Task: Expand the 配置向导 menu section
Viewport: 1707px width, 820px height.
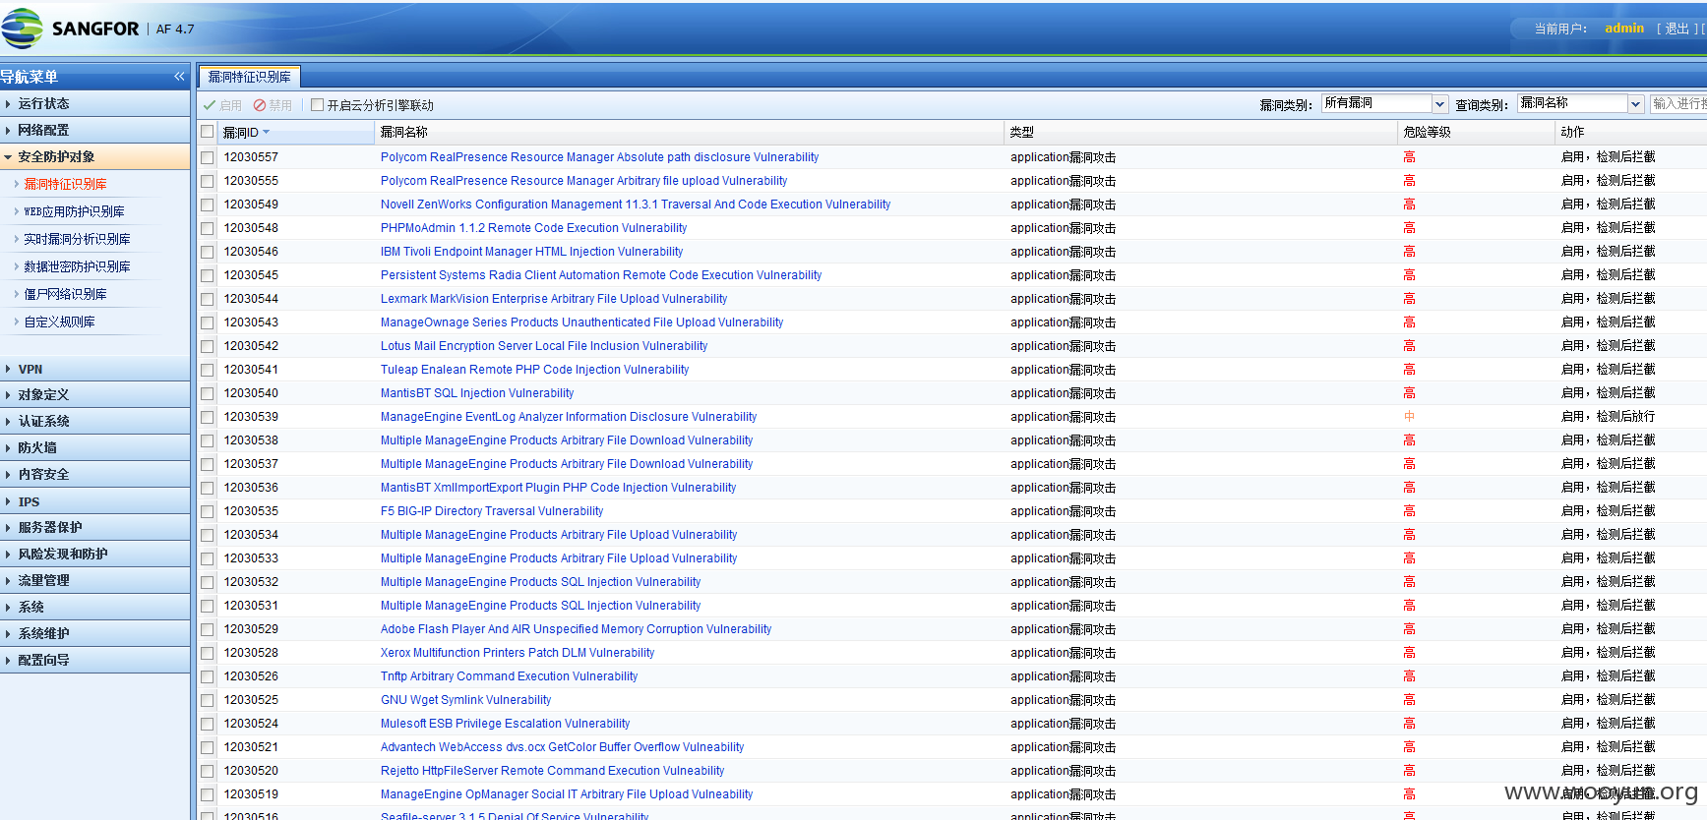Action: click(x=94, y=660)
